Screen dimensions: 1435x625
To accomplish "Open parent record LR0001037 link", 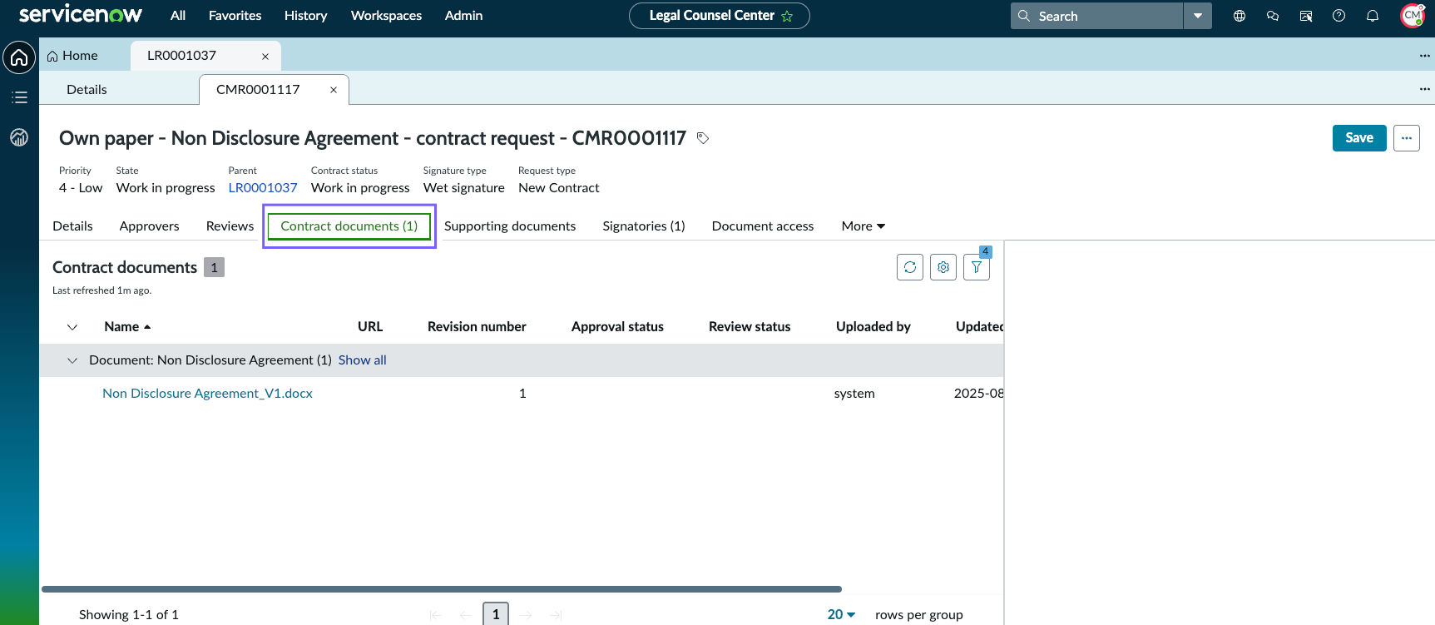I will coord(263,188).
